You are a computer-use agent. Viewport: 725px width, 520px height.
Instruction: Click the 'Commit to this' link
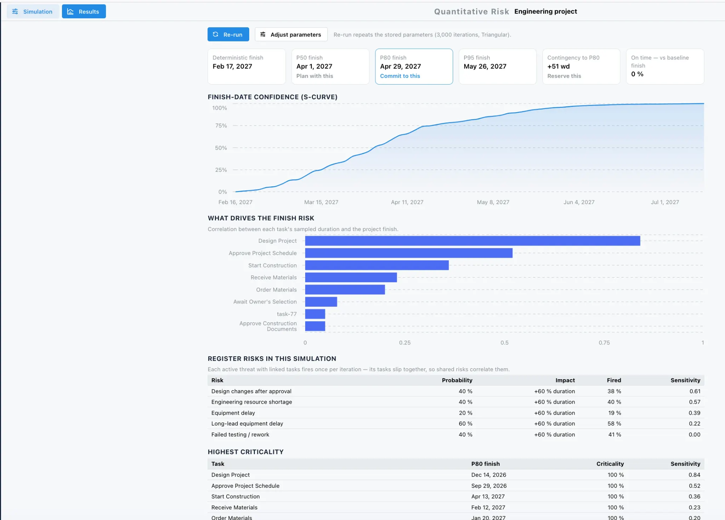coord(400,76)
